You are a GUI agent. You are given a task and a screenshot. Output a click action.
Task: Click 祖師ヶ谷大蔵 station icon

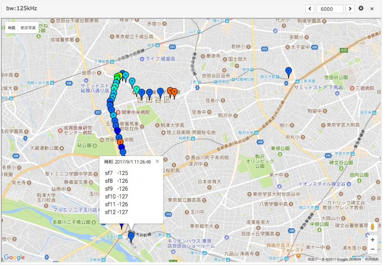point(52,83)
